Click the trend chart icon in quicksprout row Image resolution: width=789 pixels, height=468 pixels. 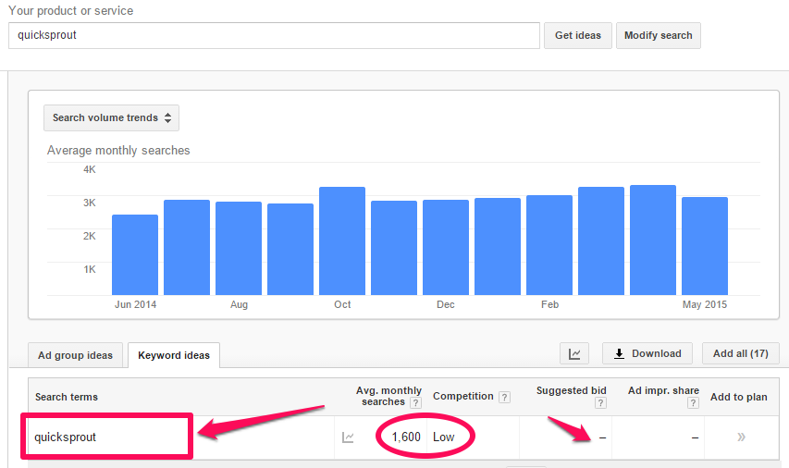[x=348, y=437]
